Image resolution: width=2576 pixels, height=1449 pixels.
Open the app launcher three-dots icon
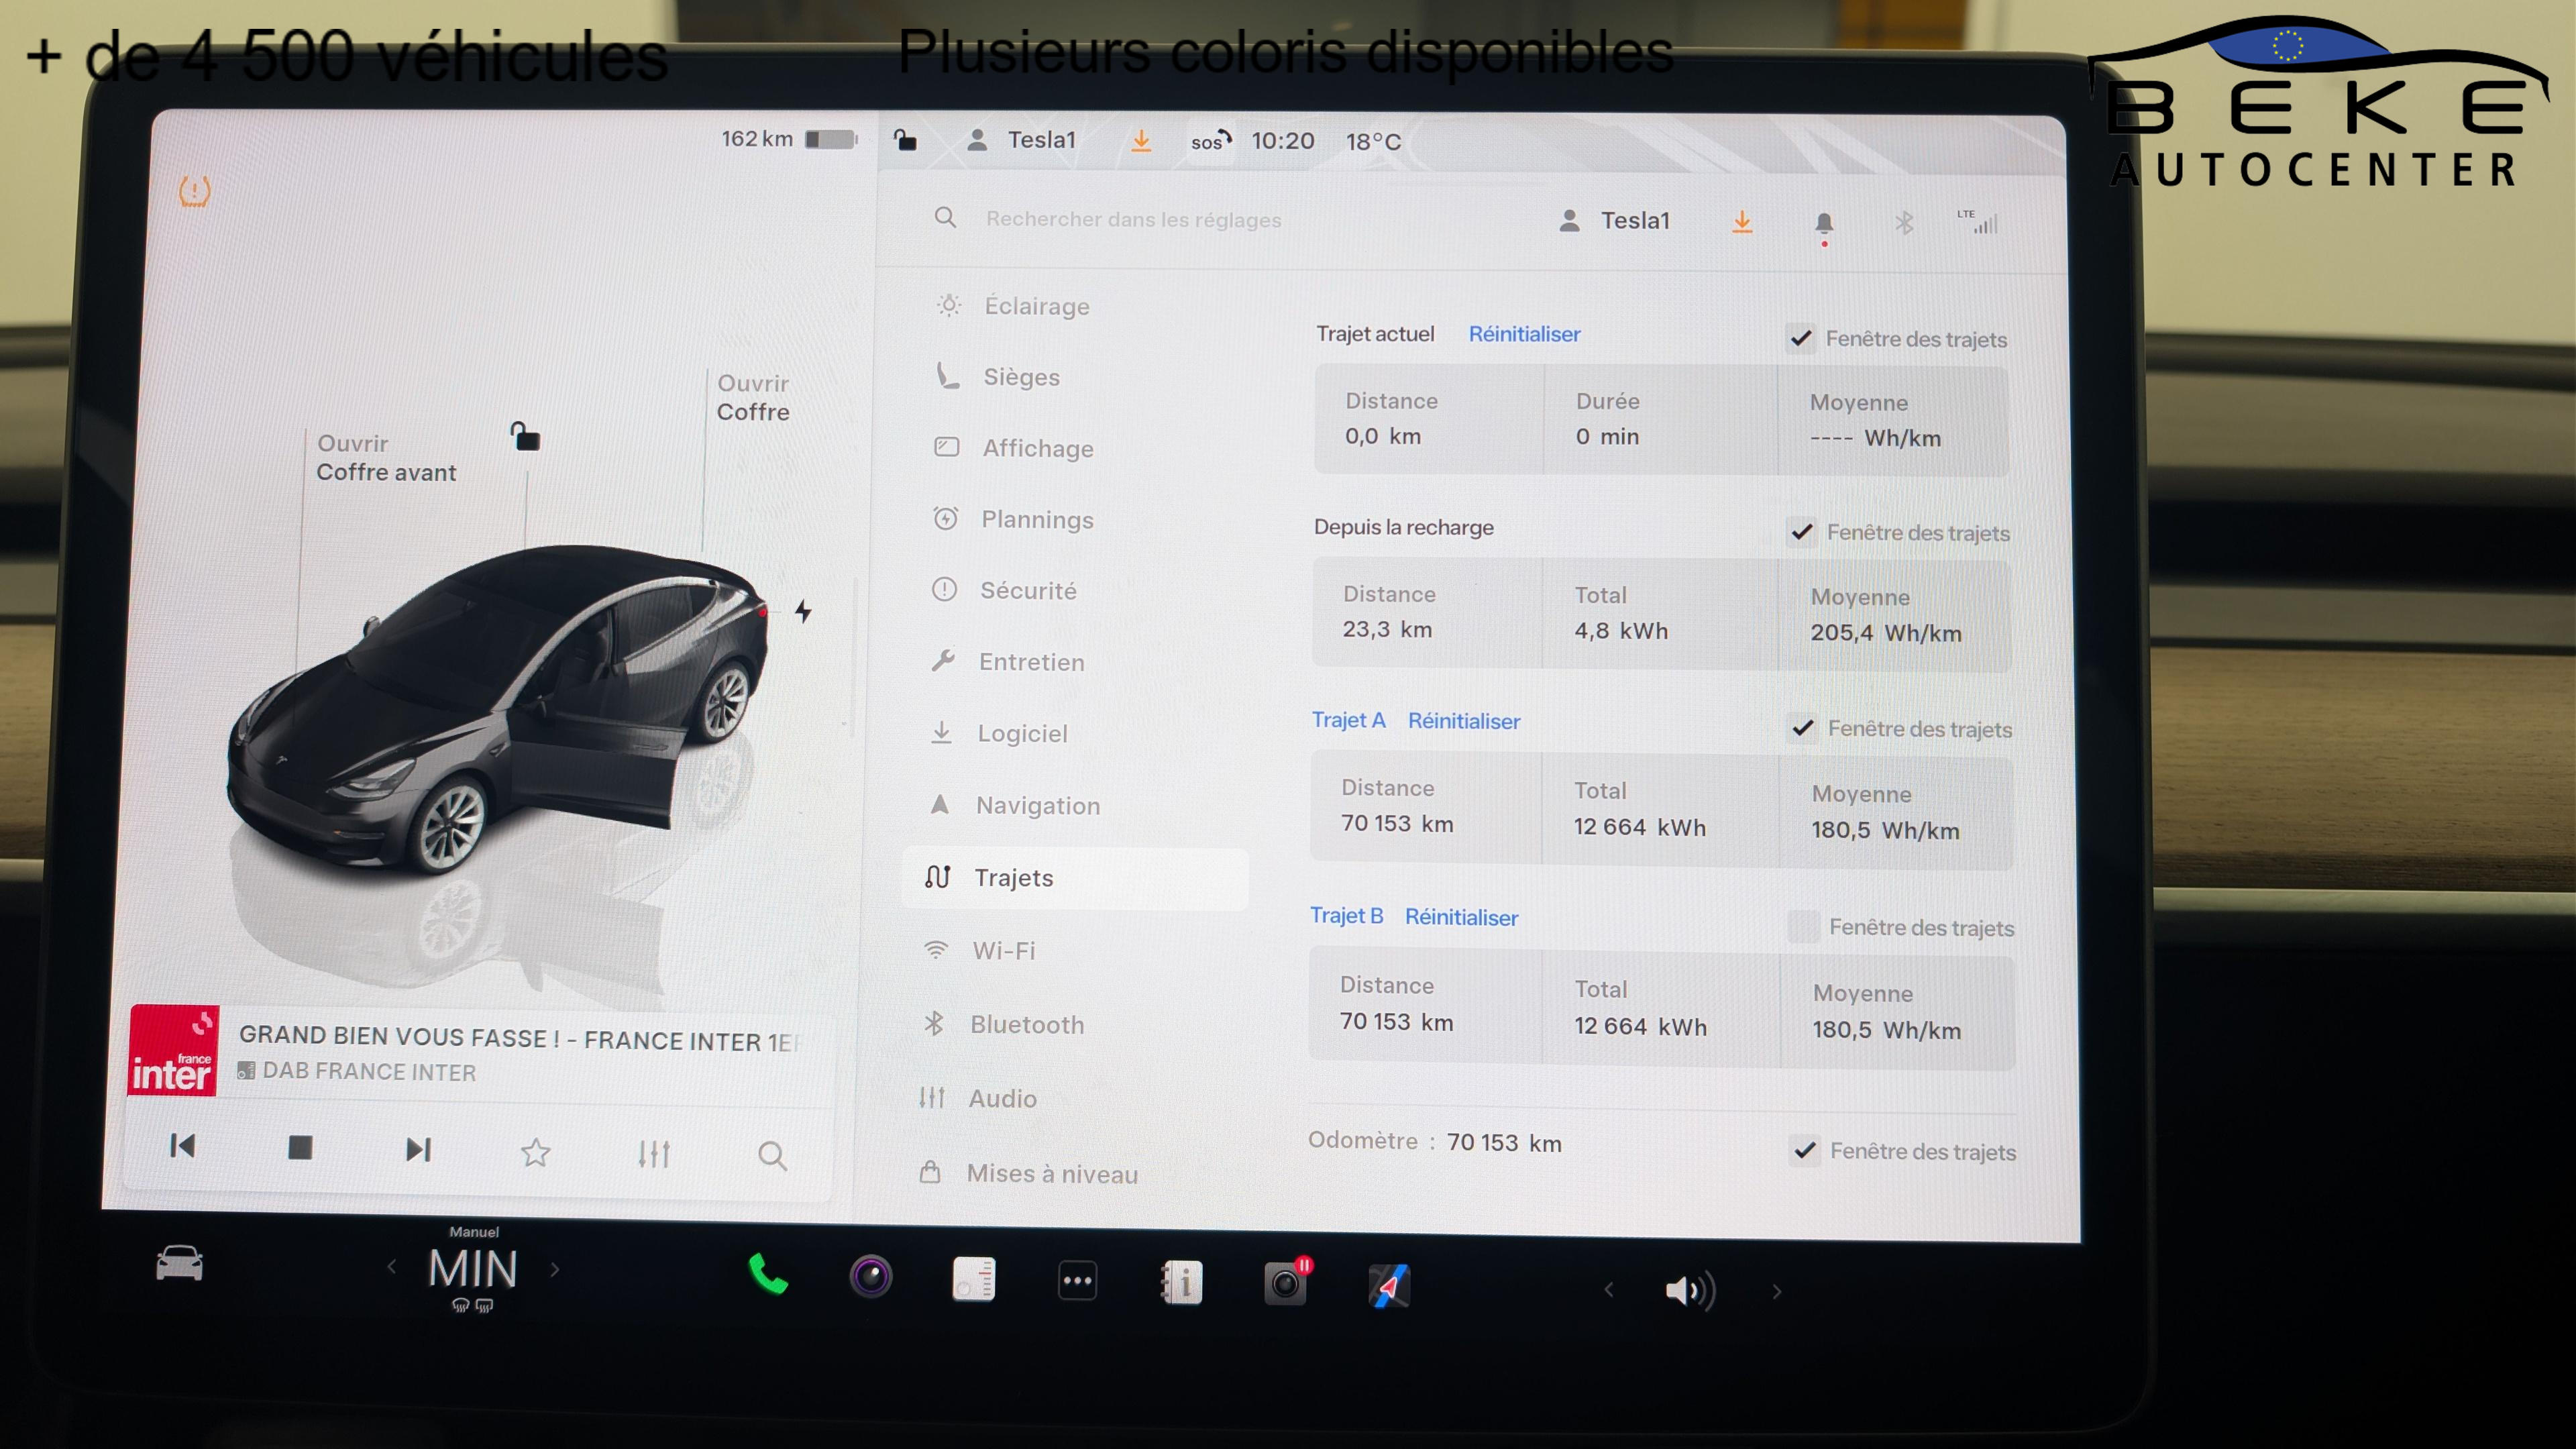1077,1281
